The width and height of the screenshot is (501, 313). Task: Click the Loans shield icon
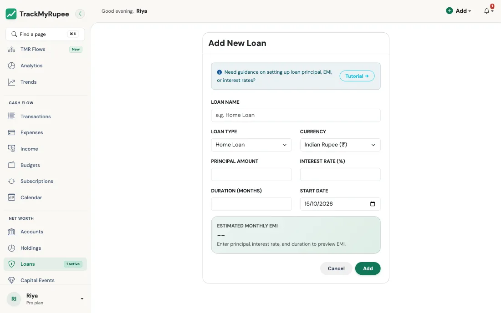point(11,264)
